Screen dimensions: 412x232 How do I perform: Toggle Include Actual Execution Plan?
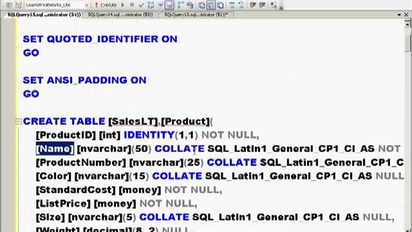pos(181,5)
